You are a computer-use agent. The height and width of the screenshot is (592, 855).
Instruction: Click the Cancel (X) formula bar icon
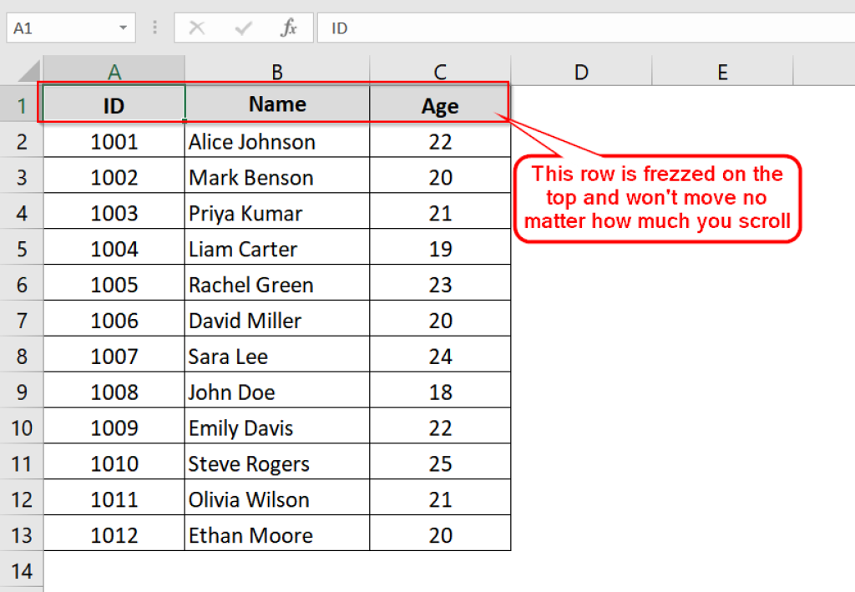197,28
